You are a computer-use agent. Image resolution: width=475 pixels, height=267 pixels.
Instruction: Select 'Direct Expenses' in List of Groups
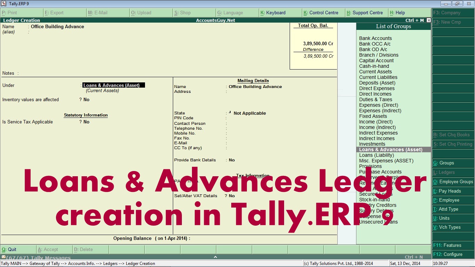(x=377, y=89)
